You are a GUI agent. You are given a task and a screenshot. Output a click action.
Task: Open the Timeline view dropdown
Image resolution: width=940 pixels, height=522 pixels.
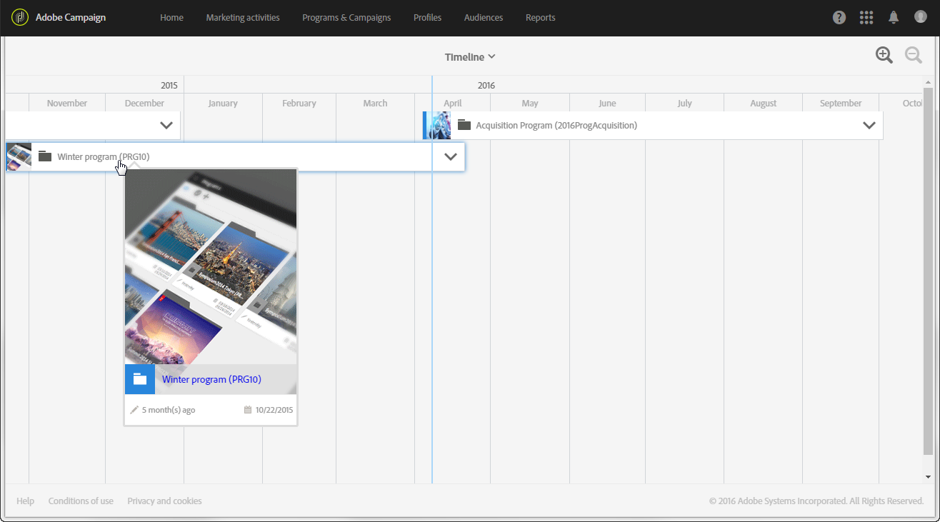click(x=470, y=57)
